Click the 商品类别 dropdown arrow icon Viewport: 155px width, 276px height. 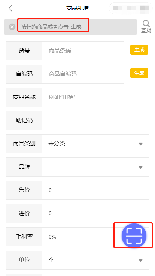pyautogui.click(x=140, y=144)
